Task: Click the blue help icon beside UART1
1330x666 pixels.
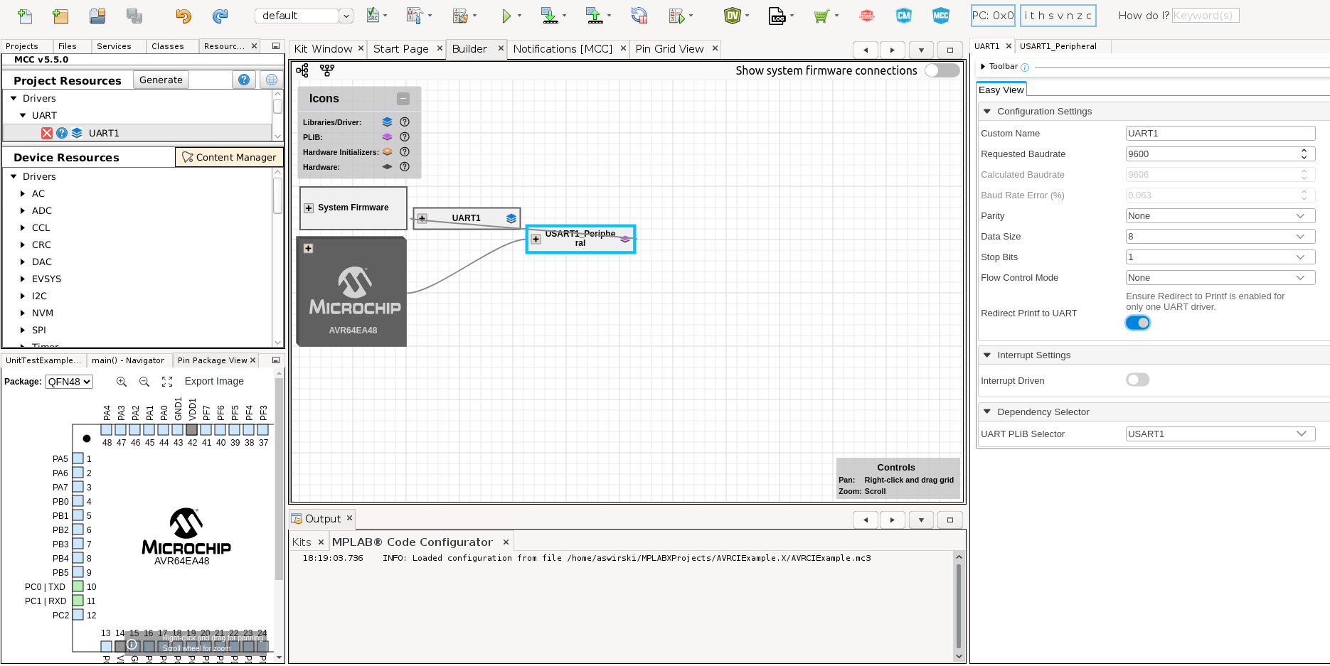Action: [x=62, y=133]
